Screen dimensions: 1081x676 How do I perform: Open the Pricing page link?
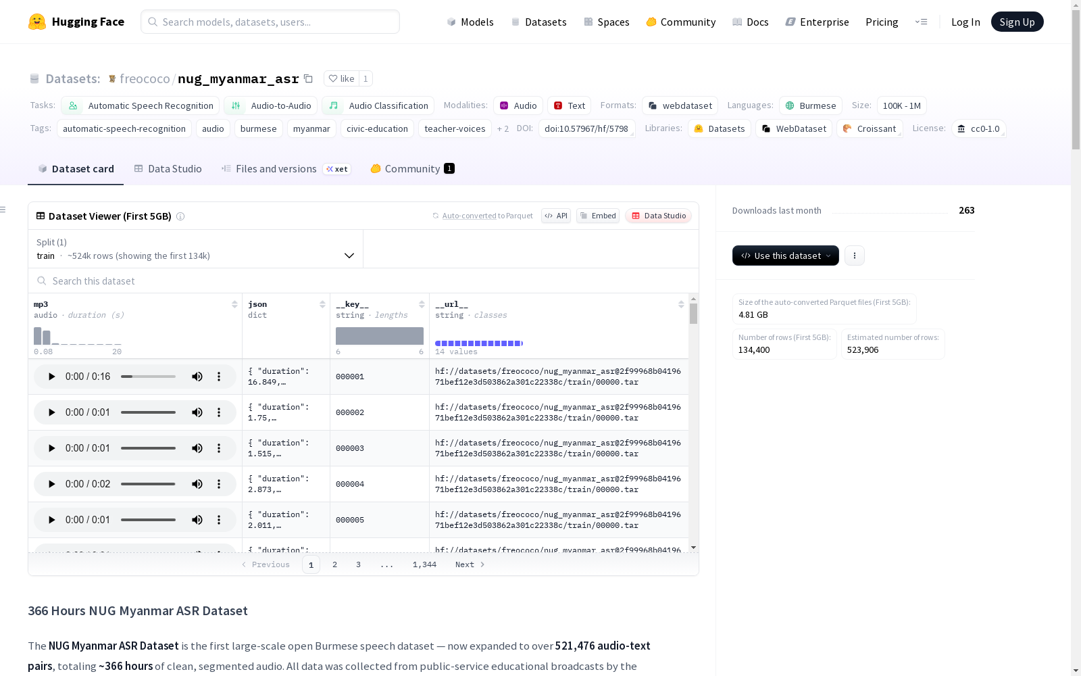pos(882,22)
